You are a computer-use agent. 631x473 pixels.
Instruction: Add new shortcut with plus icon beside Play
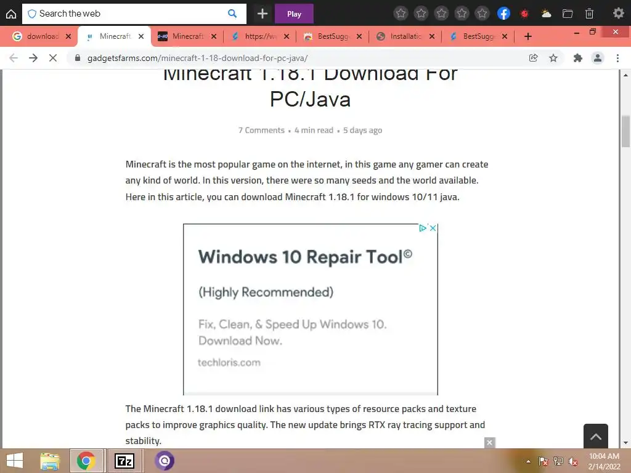click(263, 14)
